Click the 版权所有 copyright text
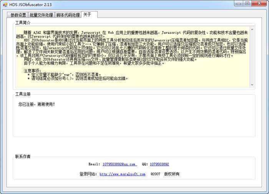 pos(172,174)
